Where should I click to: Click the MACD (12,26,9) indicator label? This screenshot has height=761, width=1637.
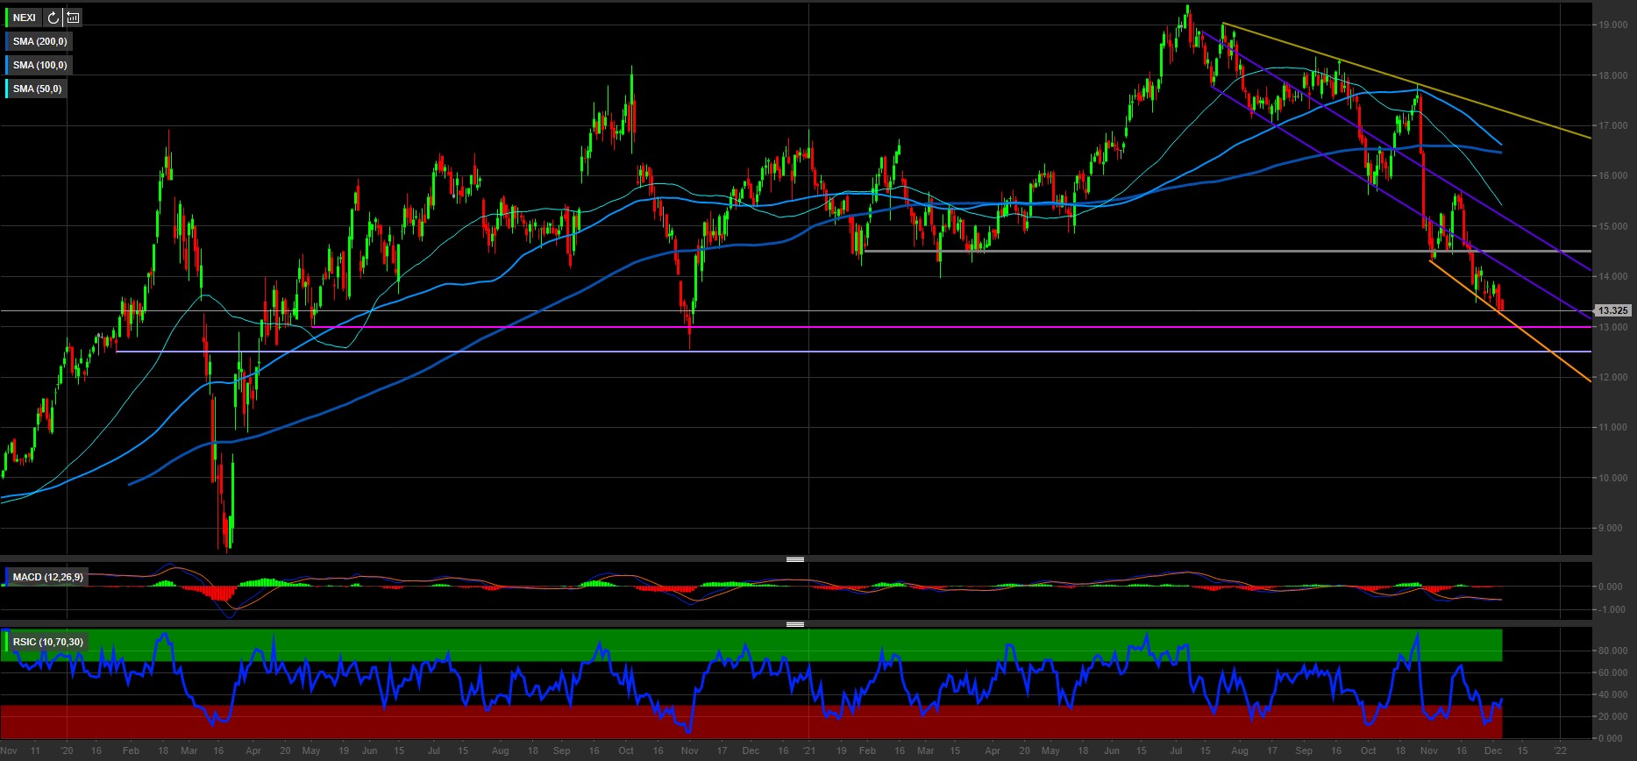point(47,577)
